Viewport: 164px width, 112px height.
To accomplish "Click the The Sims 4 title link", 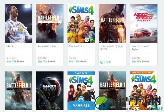I will 76,47.
